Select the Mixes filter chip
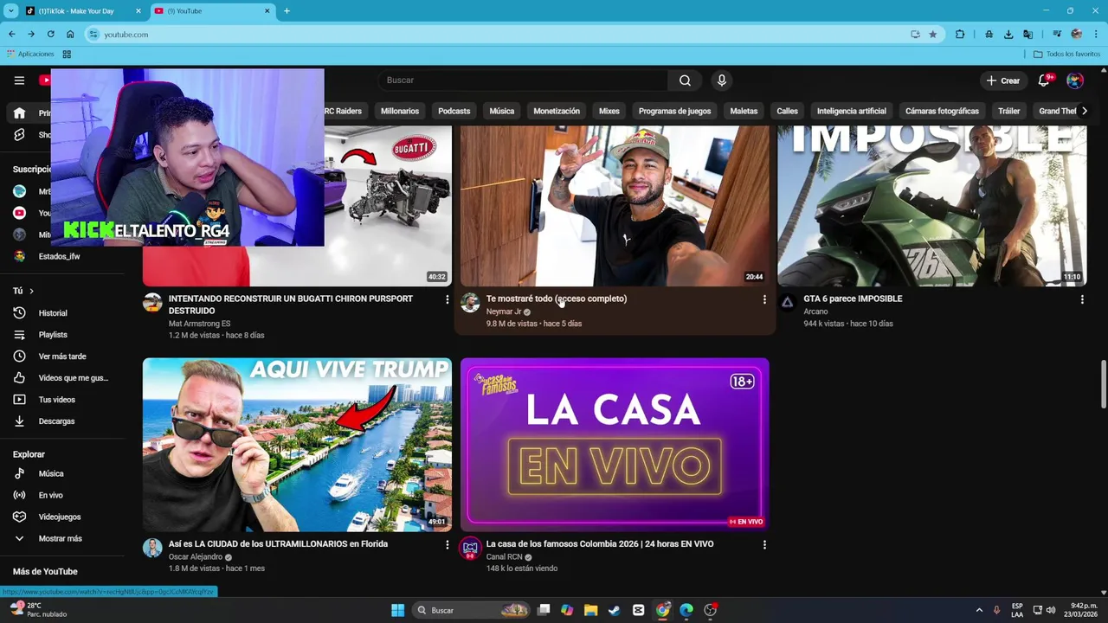Viewport: 1108px width, 623px height. click(x=609, y=111)
